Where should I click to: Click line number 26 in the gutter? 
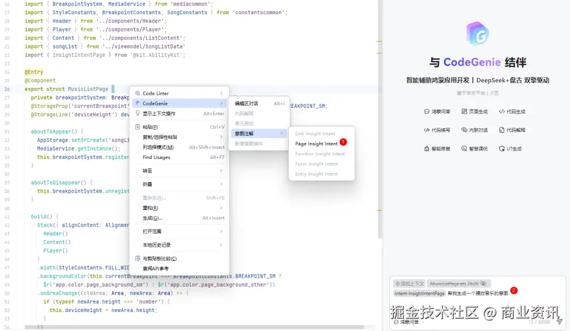pos(7,89)
